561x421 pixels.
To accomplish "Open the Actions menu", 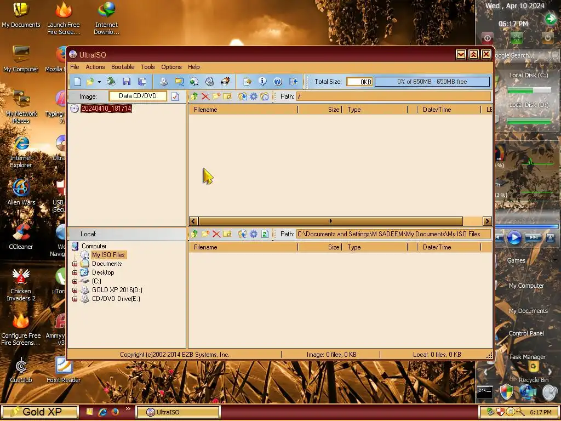I will (95, 67).
